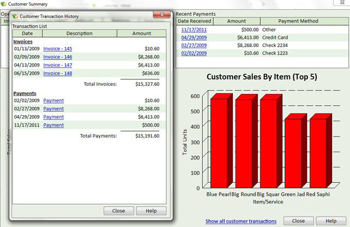Open the Invoice - 146 link
350x227 pixels.
point(57,57)
